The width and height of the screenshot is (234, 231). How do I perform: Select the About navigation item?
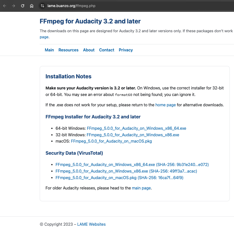coord(89,50)
